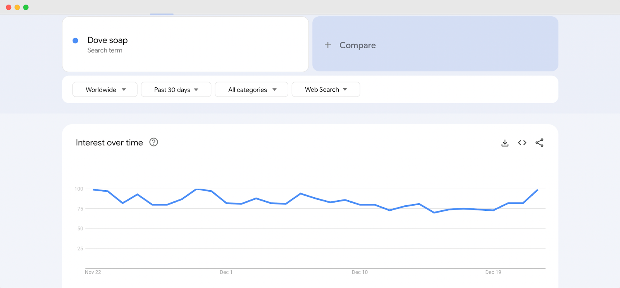Click the mid-December dip on the trend line

[x=434, y=212]
